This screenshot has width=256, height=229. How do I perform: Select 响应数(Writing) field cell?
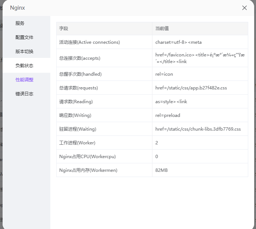click(104, 115)
